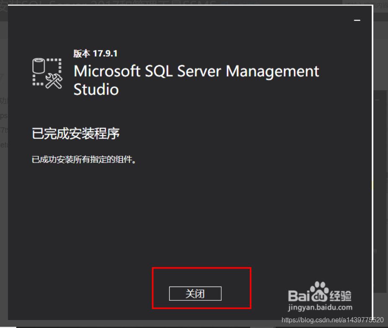Screen dimensions: 388x328
Task: Click the Microsoft SQL Server Management title text
Action: [x=197, y=71]
